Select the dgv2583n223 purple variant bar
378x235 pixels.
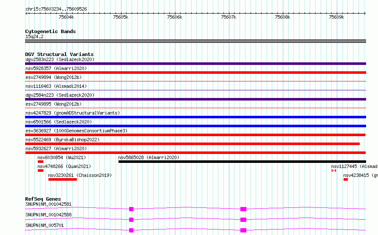(x=195, y=64)
